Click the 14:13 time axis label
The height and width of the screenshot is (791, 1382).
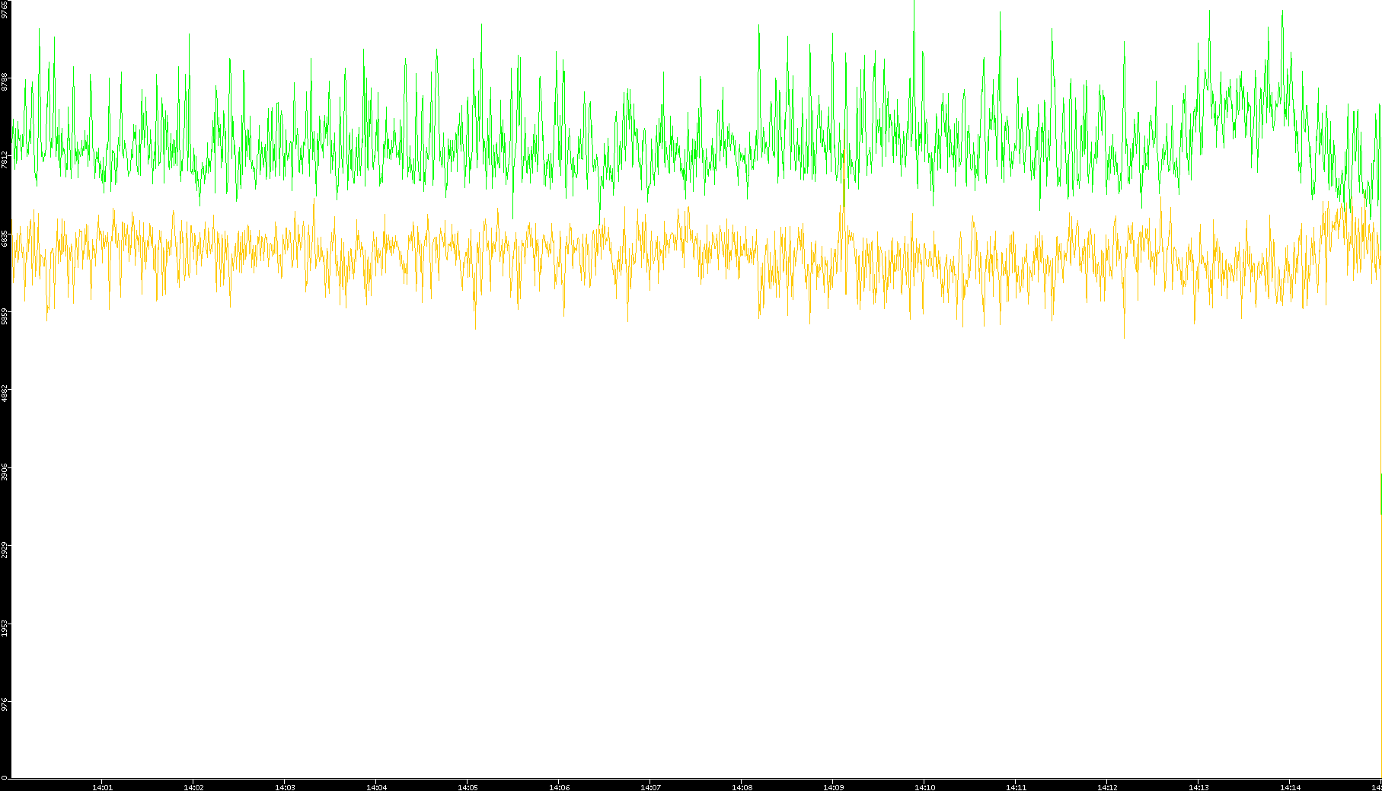click(1198, 787)
